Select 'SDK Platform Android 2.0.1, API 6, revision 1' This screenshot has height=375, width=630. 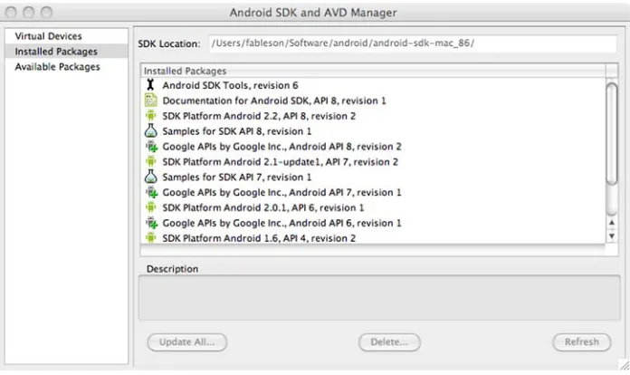coord(373,207)
